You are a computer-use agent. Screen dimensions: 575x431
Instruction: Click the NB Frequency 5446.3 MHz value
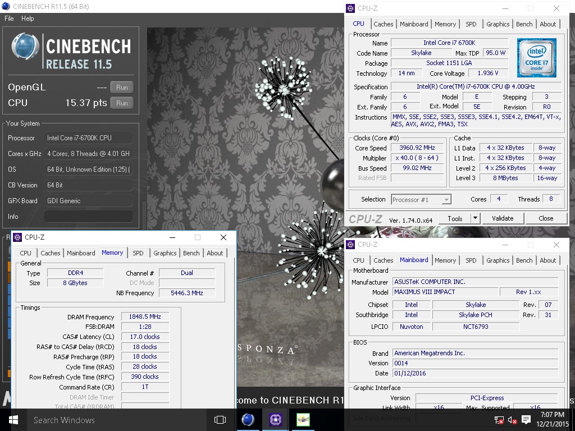pyautogui.click(x=186, y=293)
